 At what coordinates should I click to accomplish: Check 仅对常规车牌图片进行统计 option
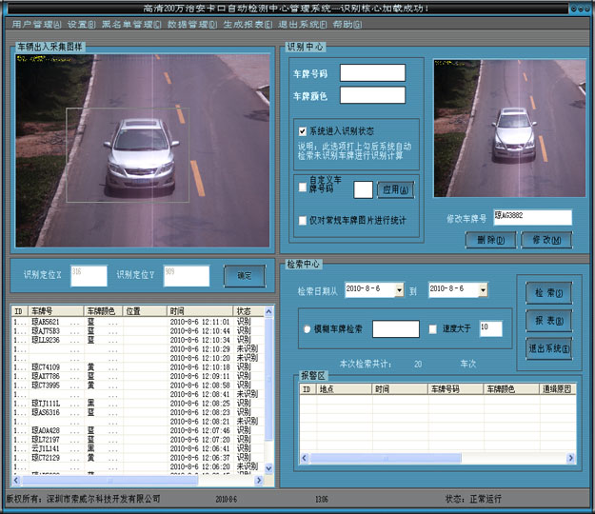[302, 220]
